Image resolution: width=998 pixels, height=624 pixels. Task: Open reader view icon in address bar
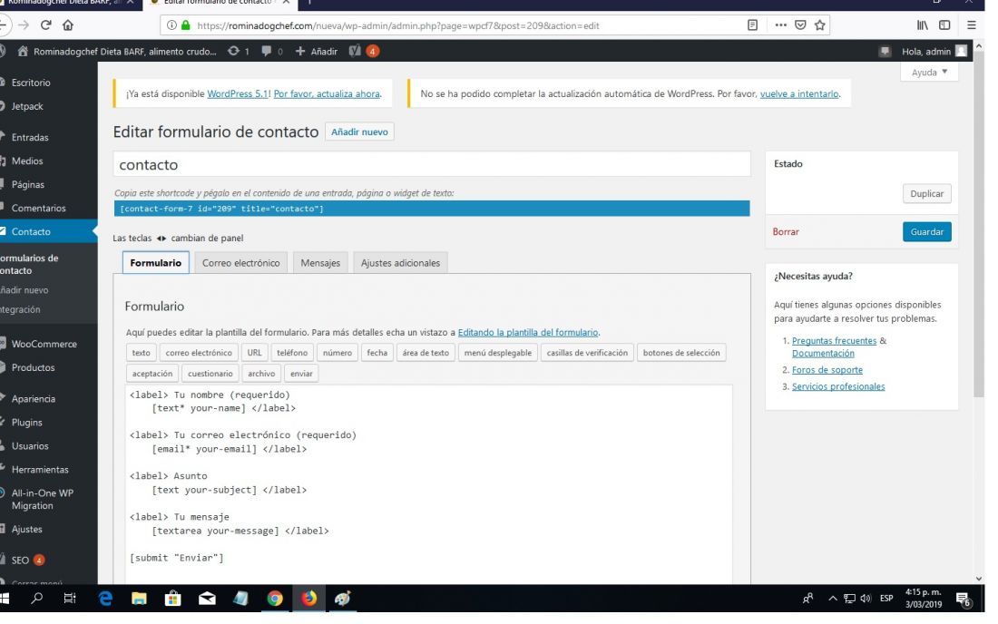coord(752,25)
